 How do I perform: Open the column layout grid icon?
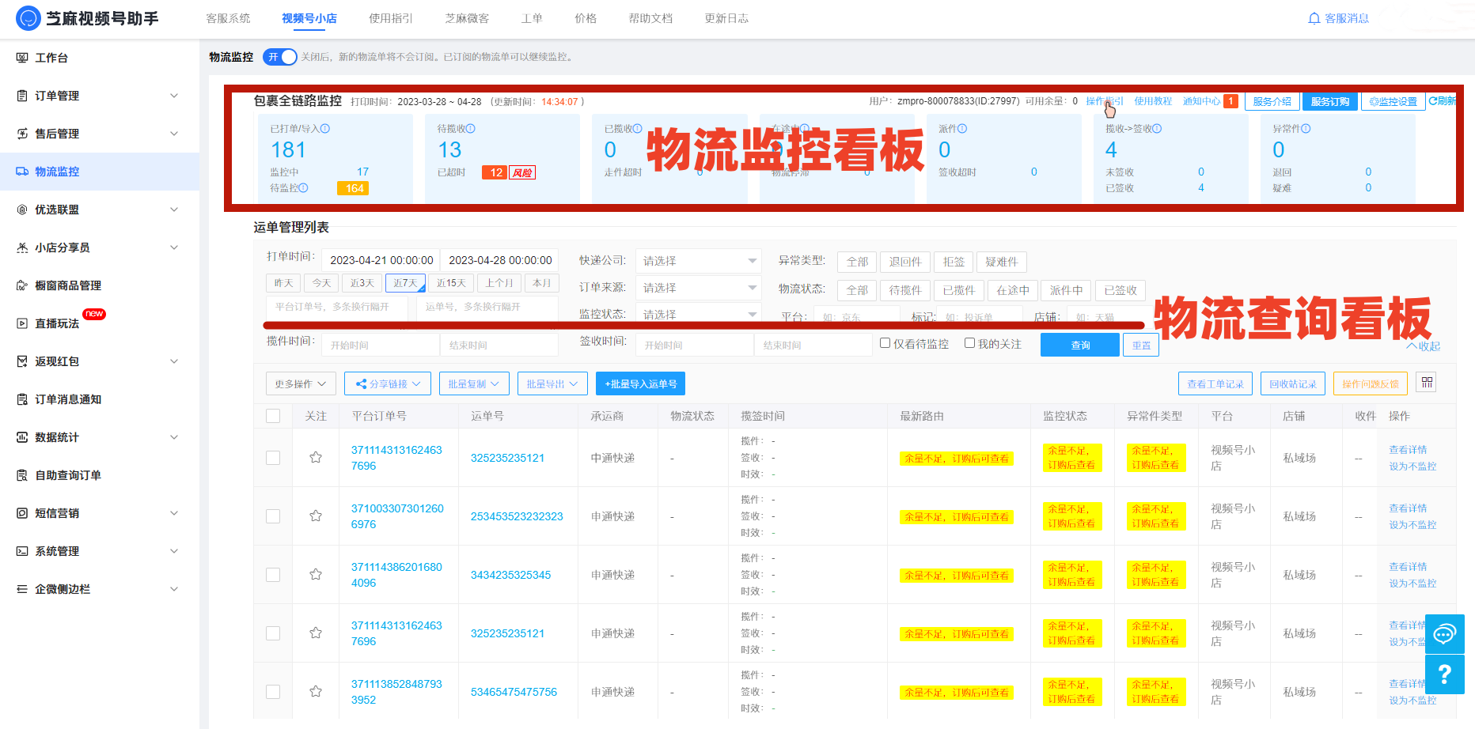[x=1427, y=383]
